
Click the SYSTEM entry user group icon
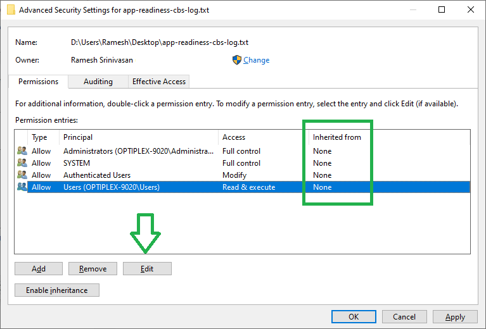[22, 163]
